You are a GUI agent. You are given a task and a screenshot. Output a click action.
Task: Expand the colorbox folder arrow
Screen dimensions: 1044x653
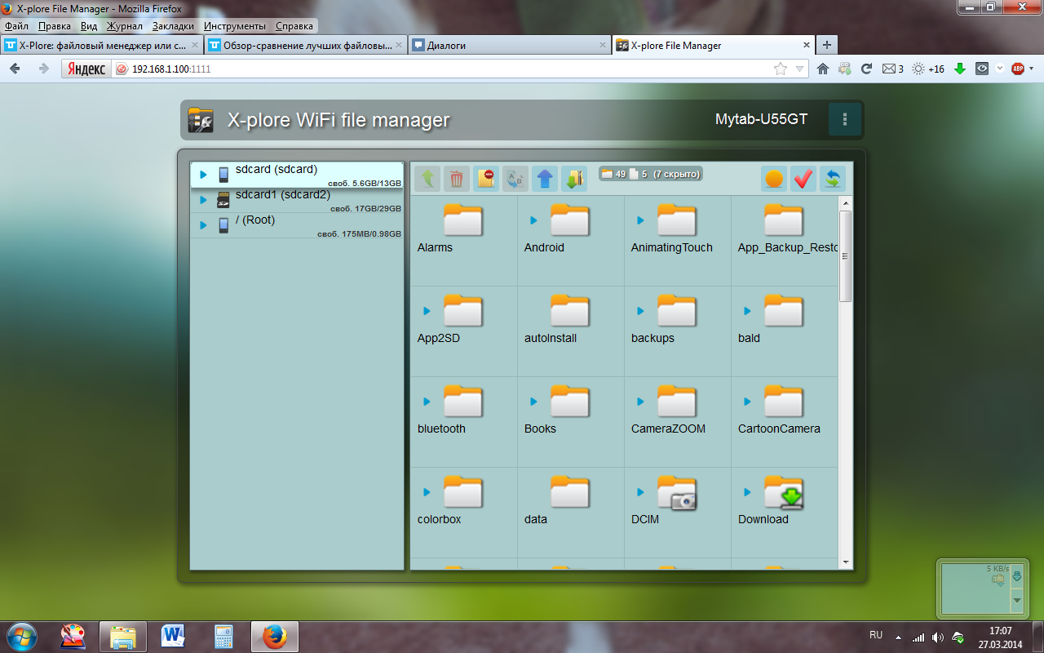click(427, 492)
